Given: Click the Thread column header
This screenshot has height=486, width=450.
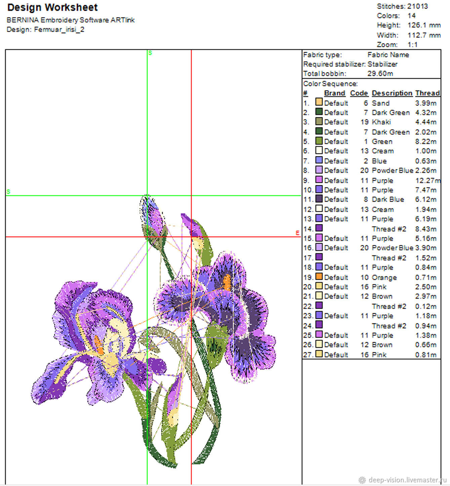Looking at the screenshot, I should tap(427, 93).
